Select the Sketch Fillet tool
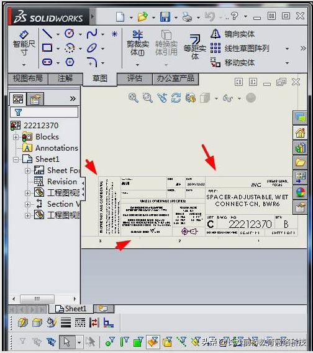 [93, 62]
